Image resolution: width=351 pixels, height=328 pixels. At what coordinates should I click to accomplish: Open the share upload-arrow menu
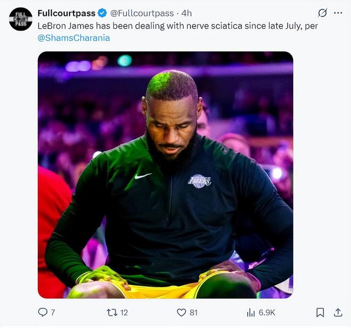338,313
